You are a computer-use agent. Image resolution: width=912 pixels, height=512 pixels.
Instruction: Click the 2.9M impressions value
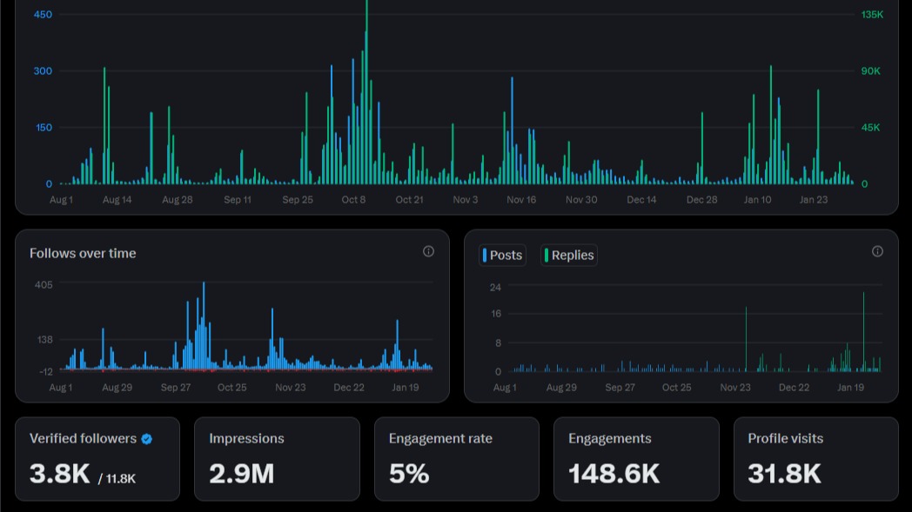tap(241, 474)
